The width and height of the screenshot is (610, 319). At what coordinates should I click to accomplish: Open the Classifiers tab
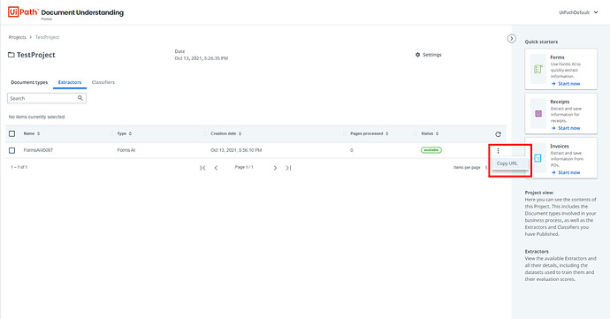pyautogui.click(x=103, y=82)
